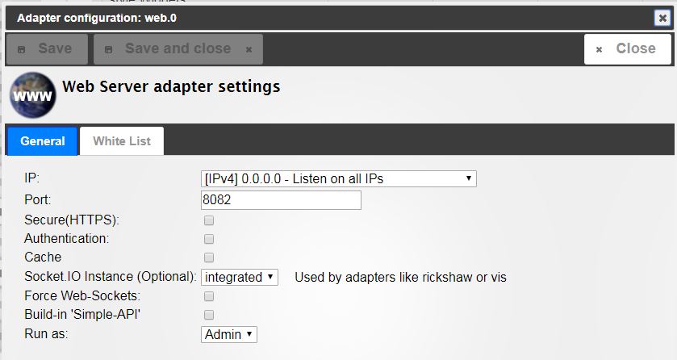This screenshot has height=360, width=677.
Task: Enable the Cache checkbox
Action: pyautogui.click(x=209, y=257)
